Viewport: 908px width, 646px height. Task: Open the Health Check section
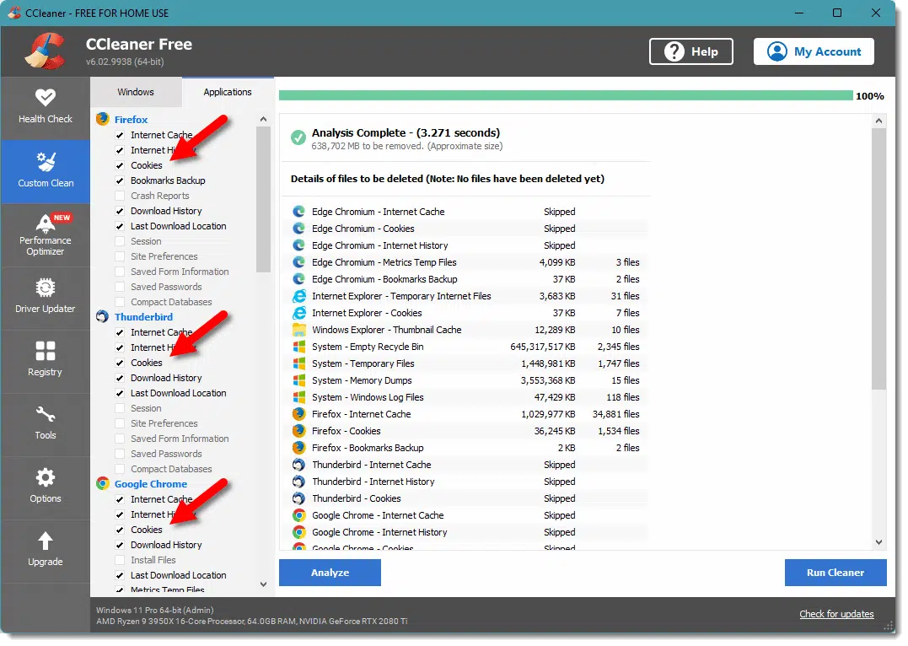tap(46, 108)
